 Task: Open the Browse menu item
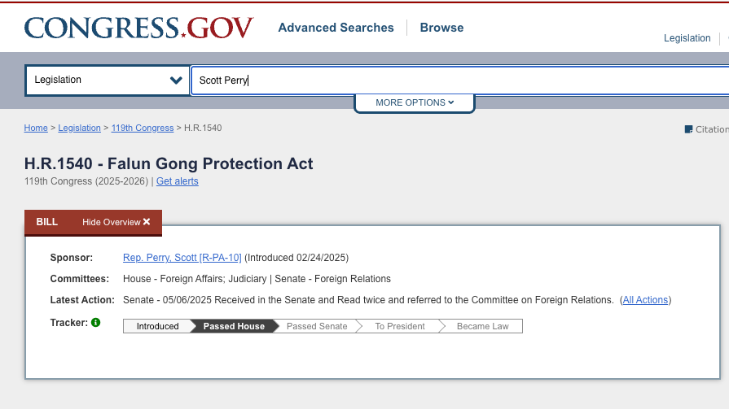[441, 28]
